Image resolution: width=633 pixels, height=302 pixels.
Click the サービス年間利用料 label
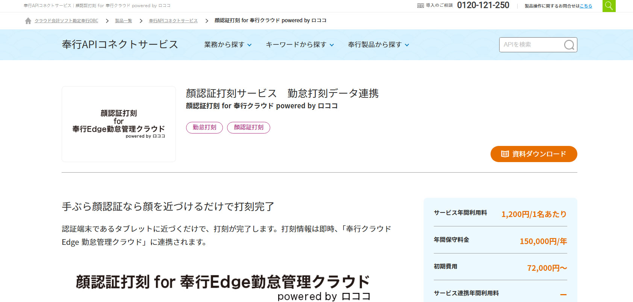coord(460,213)
